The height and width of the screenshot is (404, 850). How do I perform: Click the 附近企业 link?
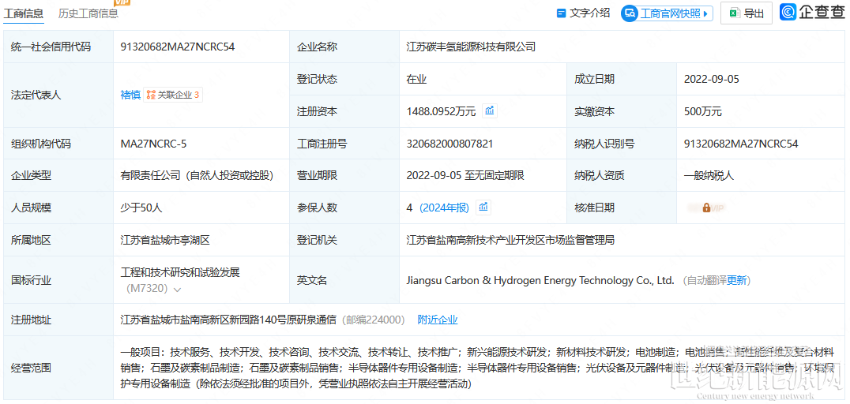pyautogui.click(x=438, y=320)
